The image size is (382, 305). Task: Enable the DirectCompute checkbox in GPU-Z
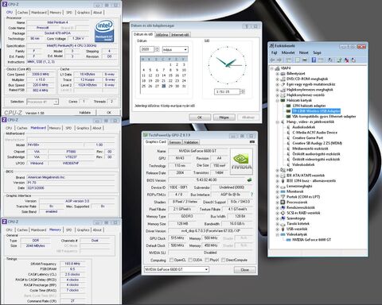(x=223, y=260)
